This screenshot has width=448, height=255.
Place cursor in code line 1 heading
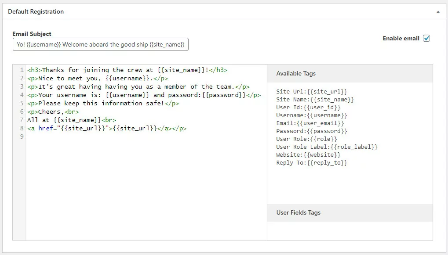(127, 70)
